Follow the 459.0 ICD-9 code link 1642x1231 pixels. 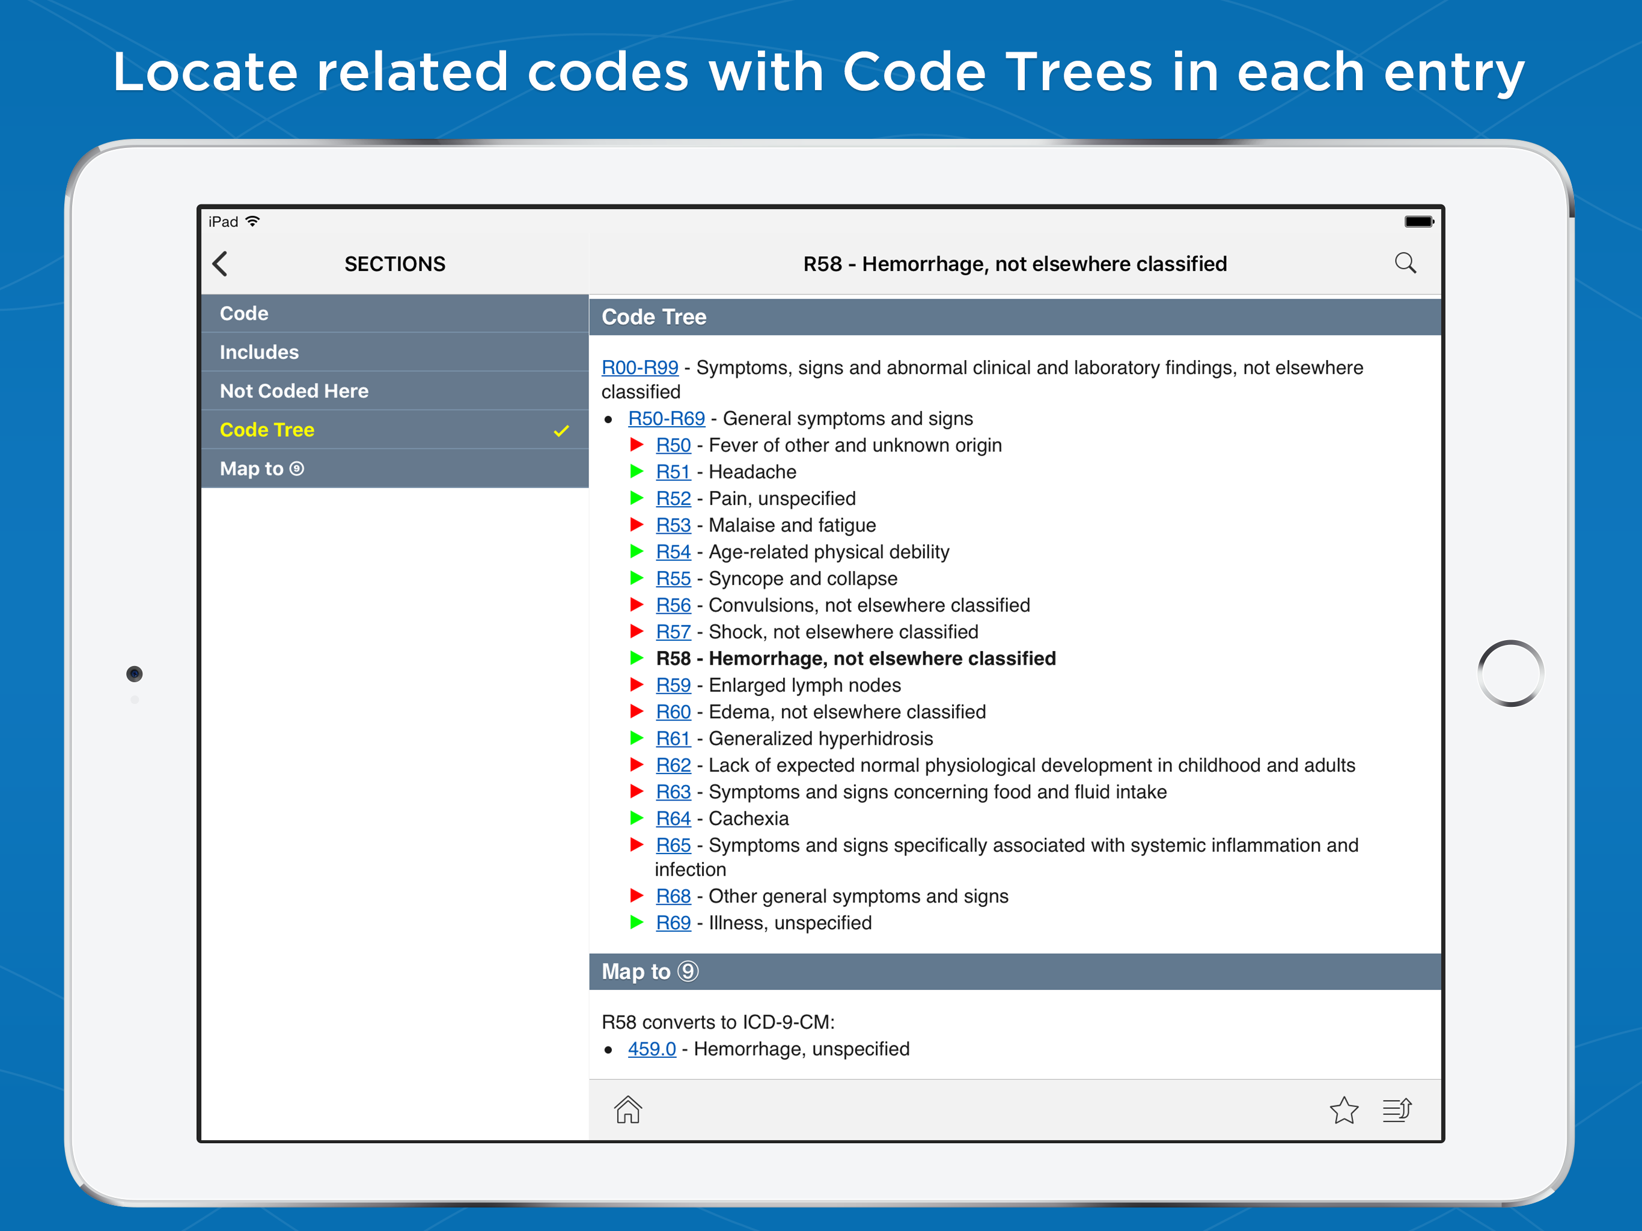(x=651, y=1049)
